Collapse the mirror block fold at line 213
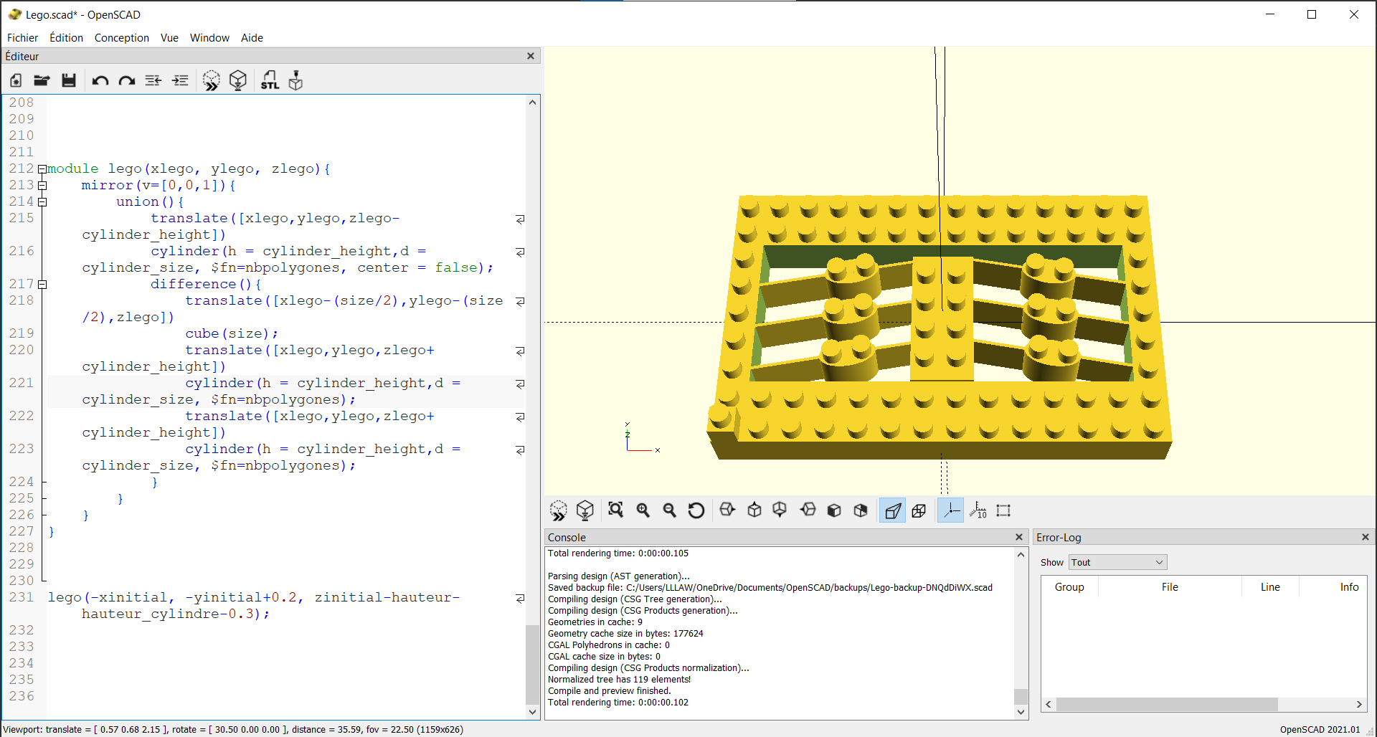This screenshot has height=737, width=1377. [x=42, y=186]
